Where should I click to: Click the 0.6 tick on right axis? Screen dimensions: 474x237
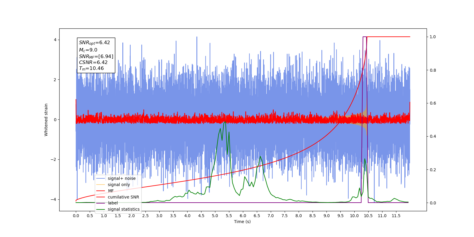click(433, 103)
